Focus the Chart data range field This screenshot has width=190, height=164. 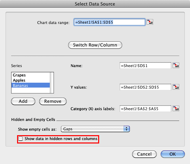tap(110, 22)
